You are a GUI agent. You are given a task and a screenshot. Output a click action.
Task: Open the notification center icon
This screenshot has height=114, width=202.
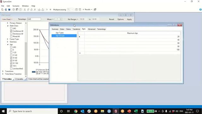[198, 111]
